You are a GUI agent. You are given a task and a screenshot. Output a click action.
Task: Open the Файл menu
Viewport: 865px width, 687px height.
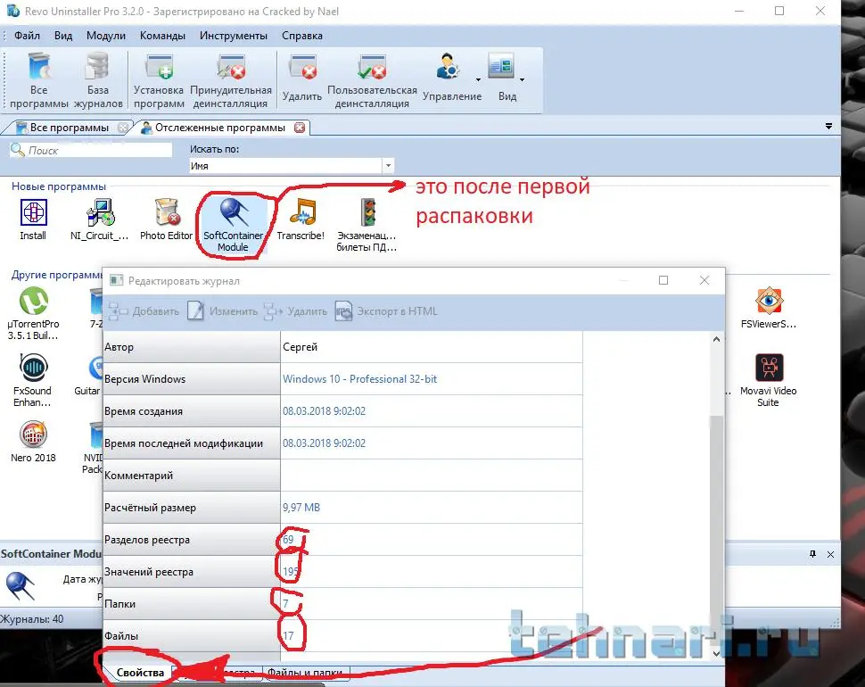click(x=27, y=36)
